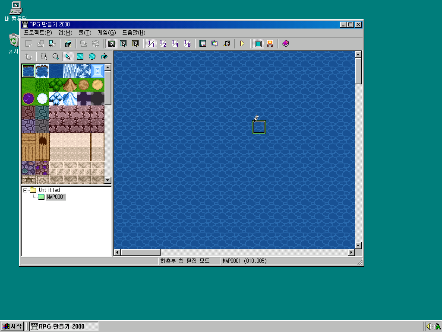This screenshot has width=442, height=332.
Task: Click the map vertical scroll-down arrow
Action: point(358,246)
